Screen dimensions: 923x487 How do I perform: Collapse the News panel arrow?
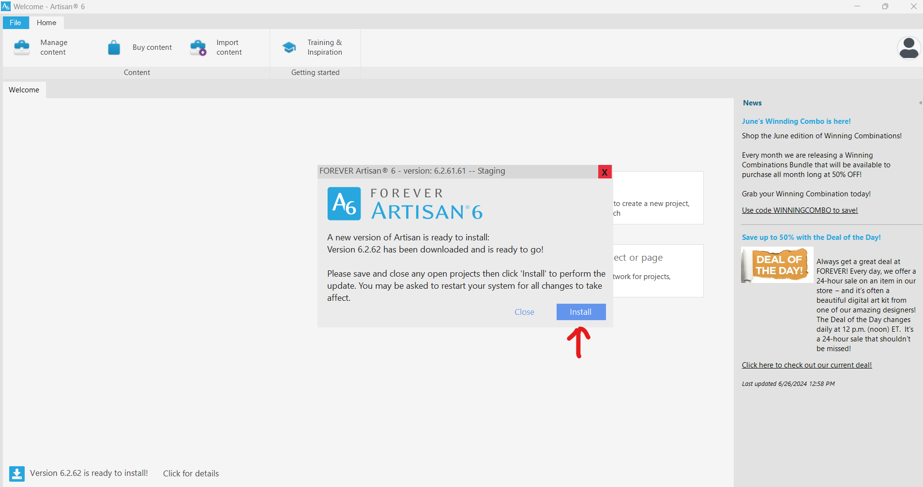[x=920, y=103]
